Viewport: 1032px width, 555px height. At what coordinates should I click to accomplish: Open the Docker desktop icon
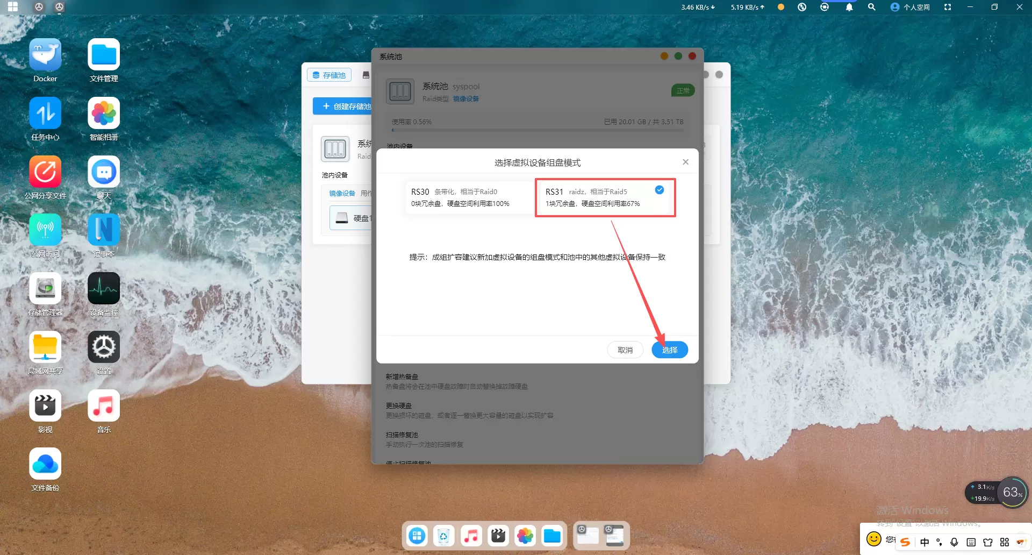coord(45,55)
